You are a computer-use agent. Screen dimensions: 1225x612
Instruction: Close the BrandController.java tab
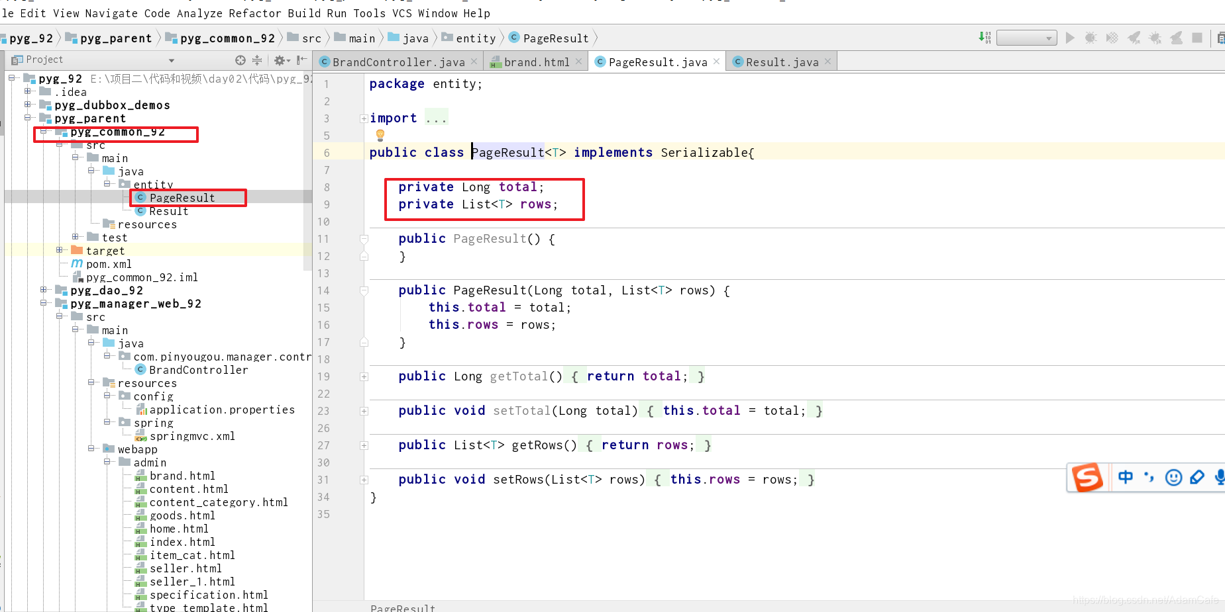(474, 62)
